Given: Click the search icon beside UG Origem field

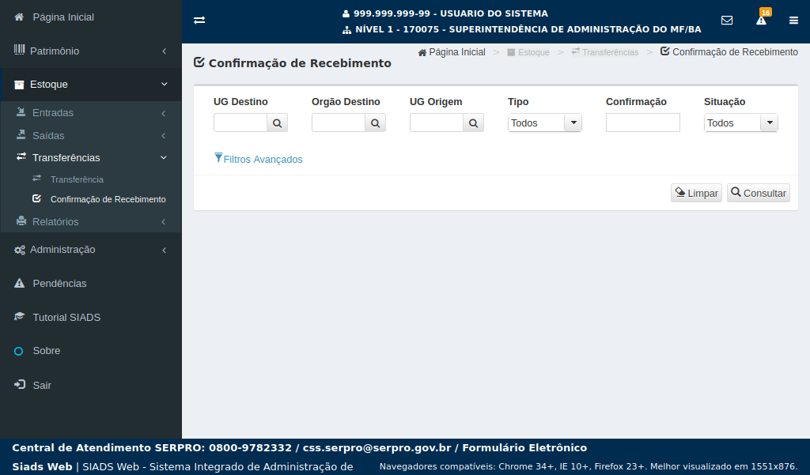Looking at the screenshot, I should [x=473, y=123].
